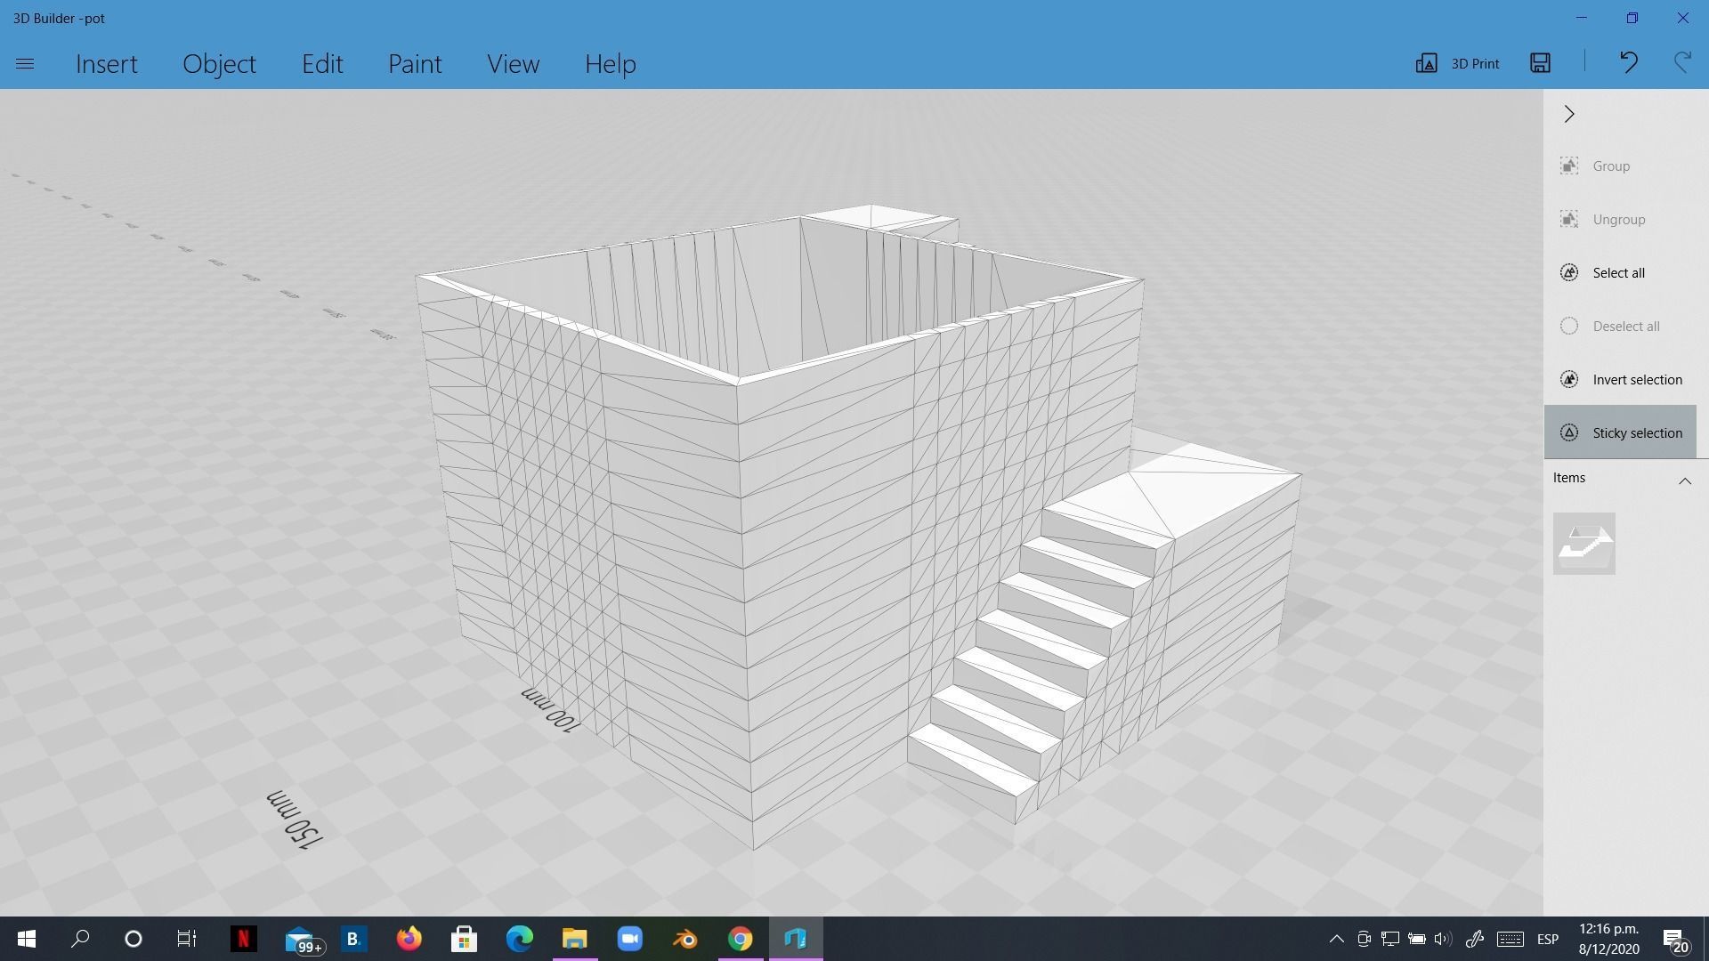Open the Paint menu

(415, 64)
